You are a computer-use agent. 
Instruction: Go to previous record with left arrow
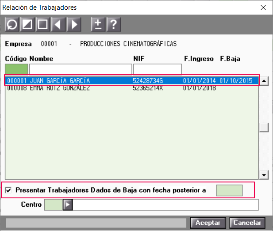pos(58,24)
